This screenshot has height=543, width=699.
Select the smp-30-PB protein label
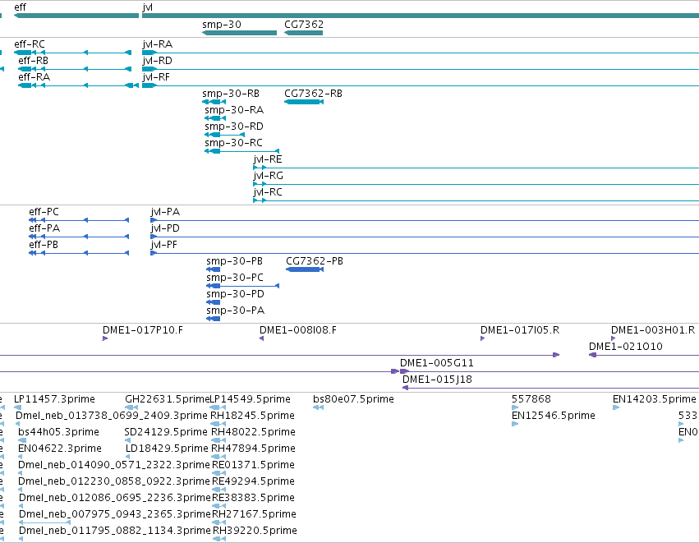pos(234,261)
